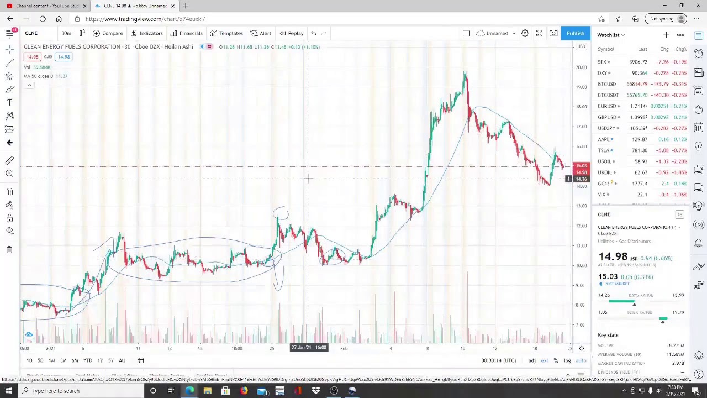Image resolution: width=707 pixels, height=398 pixels.
Task: Select the trend line drawing tool
Action: click(9, 62)
